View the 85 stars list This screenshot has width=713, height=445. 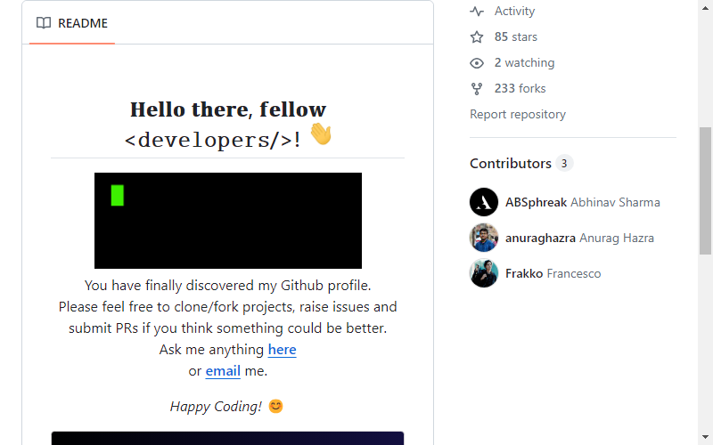516,36
